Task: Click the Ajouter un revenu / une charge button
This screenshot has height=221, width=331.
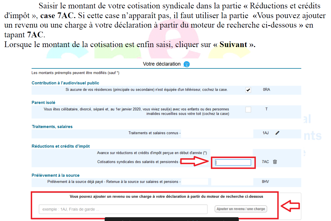Action: [240, 209]
